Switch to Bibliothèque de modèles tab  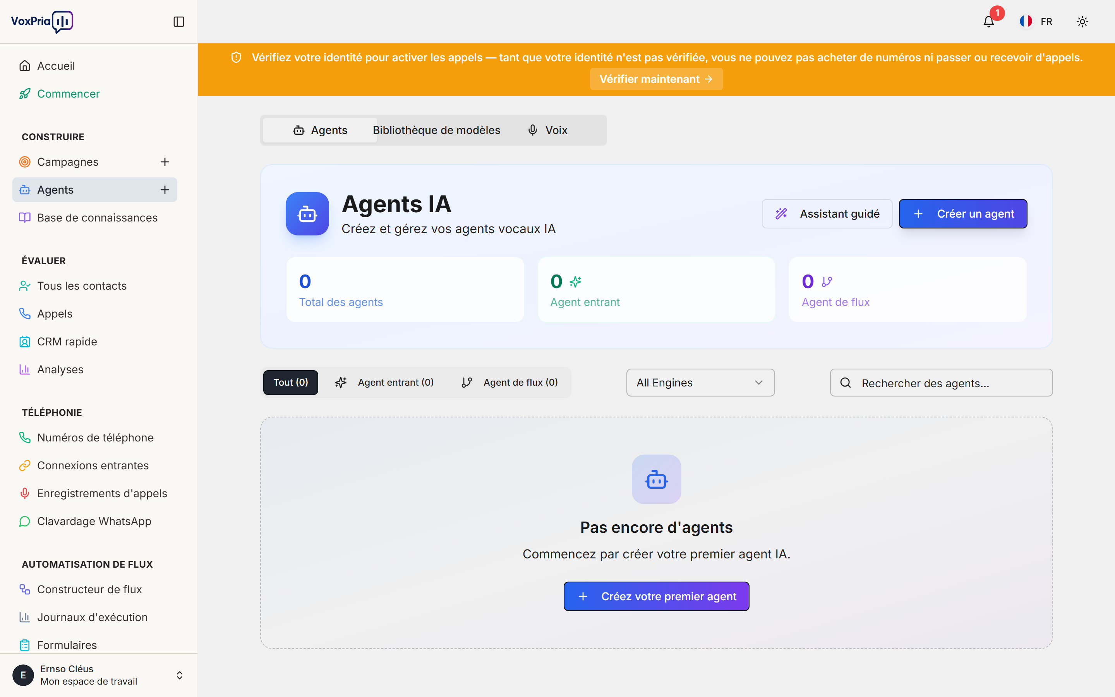(436, 130)
